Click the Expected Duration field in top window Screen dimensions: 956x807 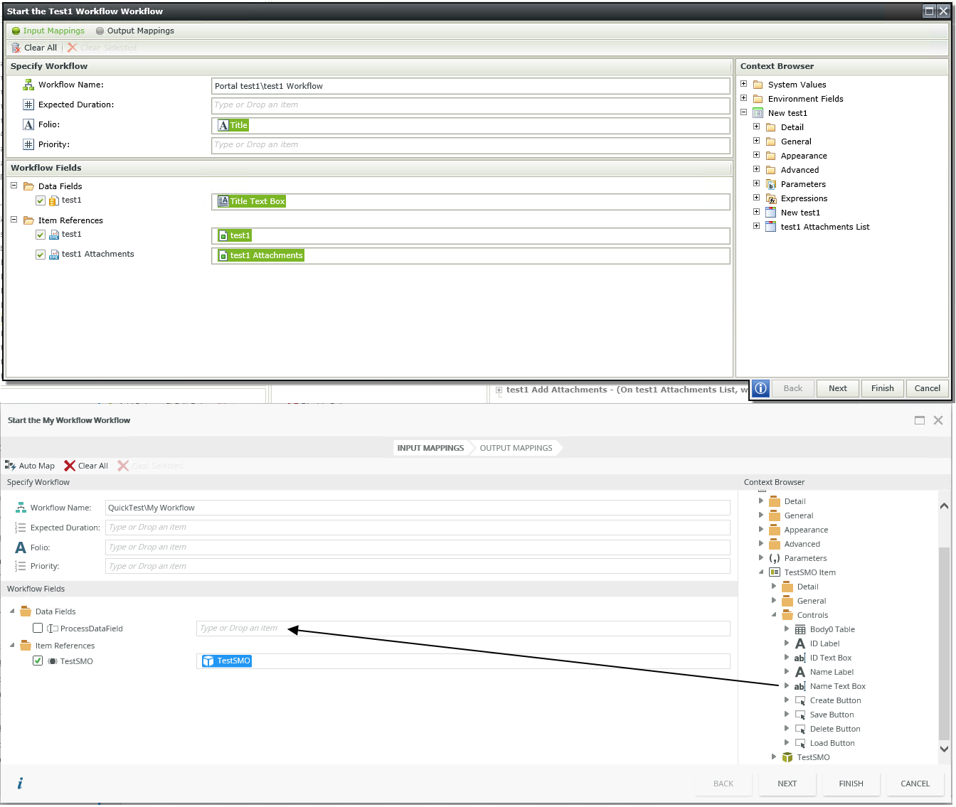tap(471, 105)
